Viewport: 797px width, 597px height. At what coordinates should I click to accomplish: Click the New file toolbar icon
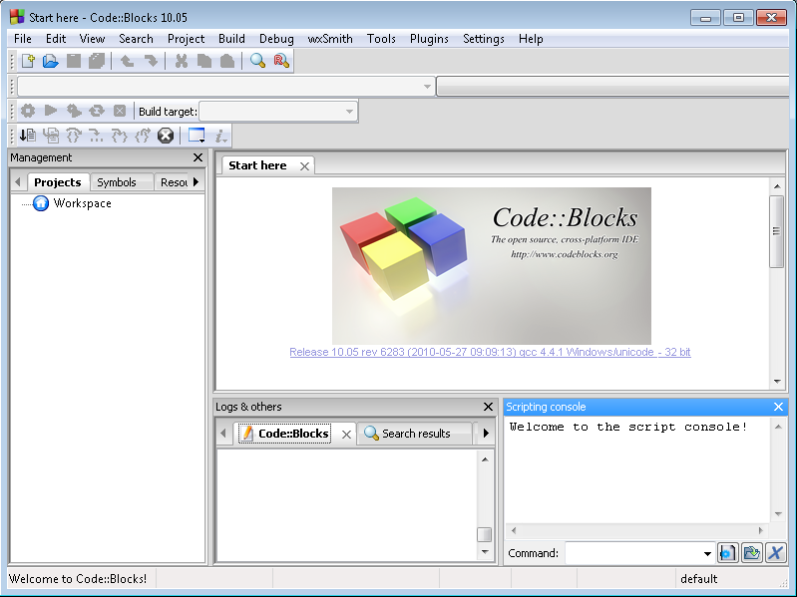(x=28, y=61)
